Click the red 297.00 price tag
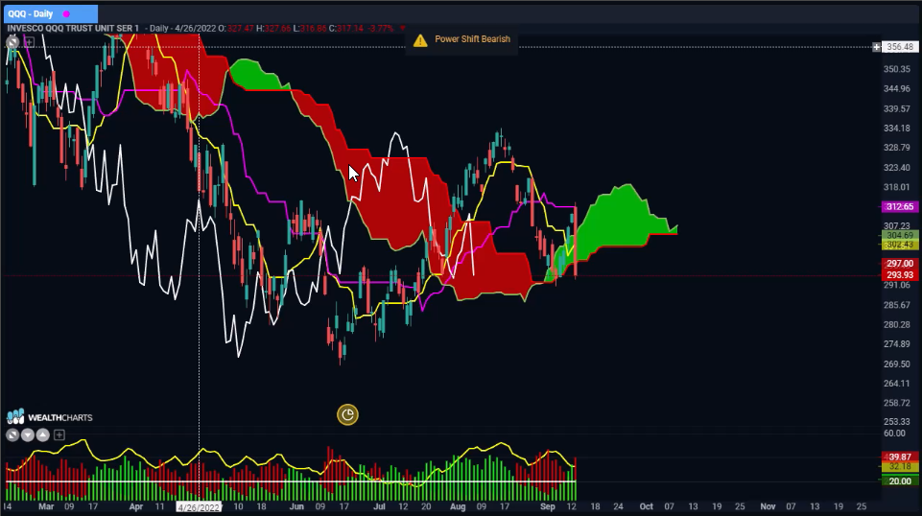Screen dimensions: 922x516 click(899, 264)
